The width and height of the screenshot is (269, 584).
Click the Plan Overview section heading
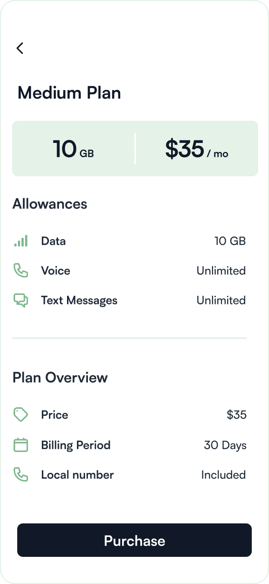tap(60, 378)
